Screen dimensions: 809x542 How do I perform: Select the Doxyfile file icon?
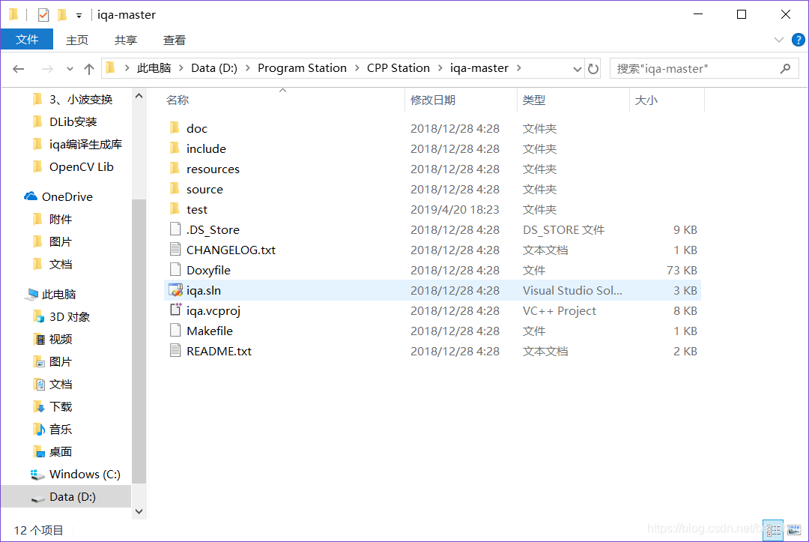coord(175,269)
